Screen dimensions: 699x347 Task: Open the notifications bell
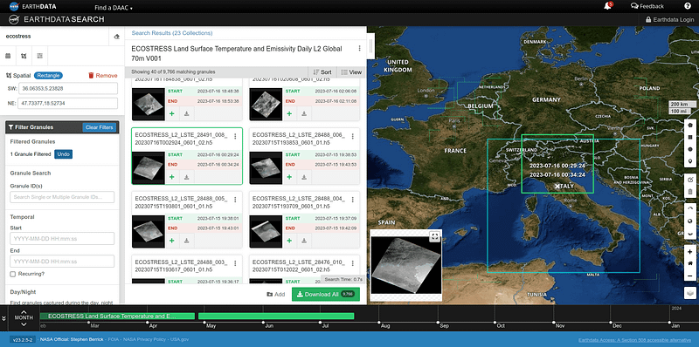click(607, 6)
